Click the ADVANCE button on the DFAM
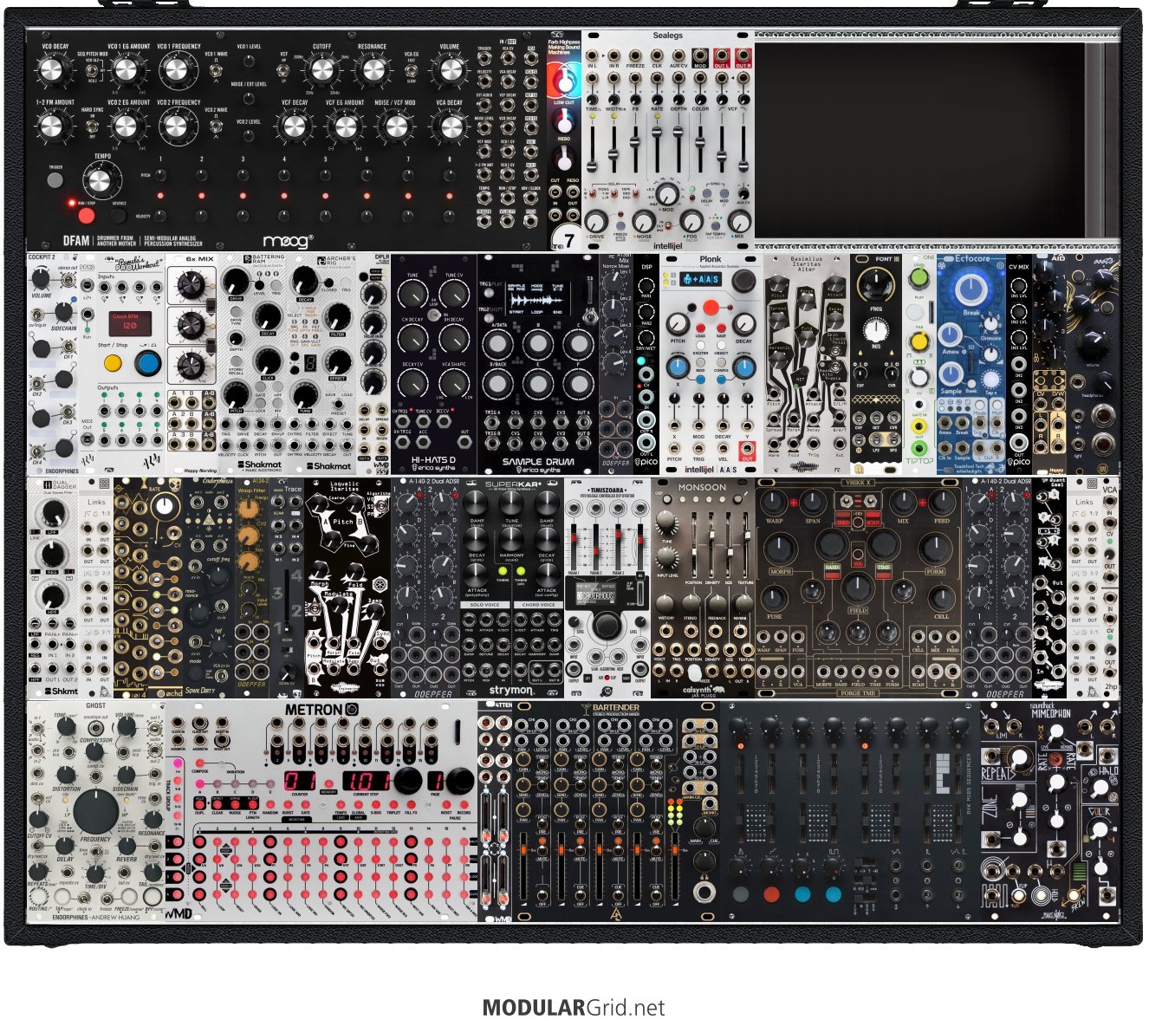The image size is (1149, 1026). point(119,216)
